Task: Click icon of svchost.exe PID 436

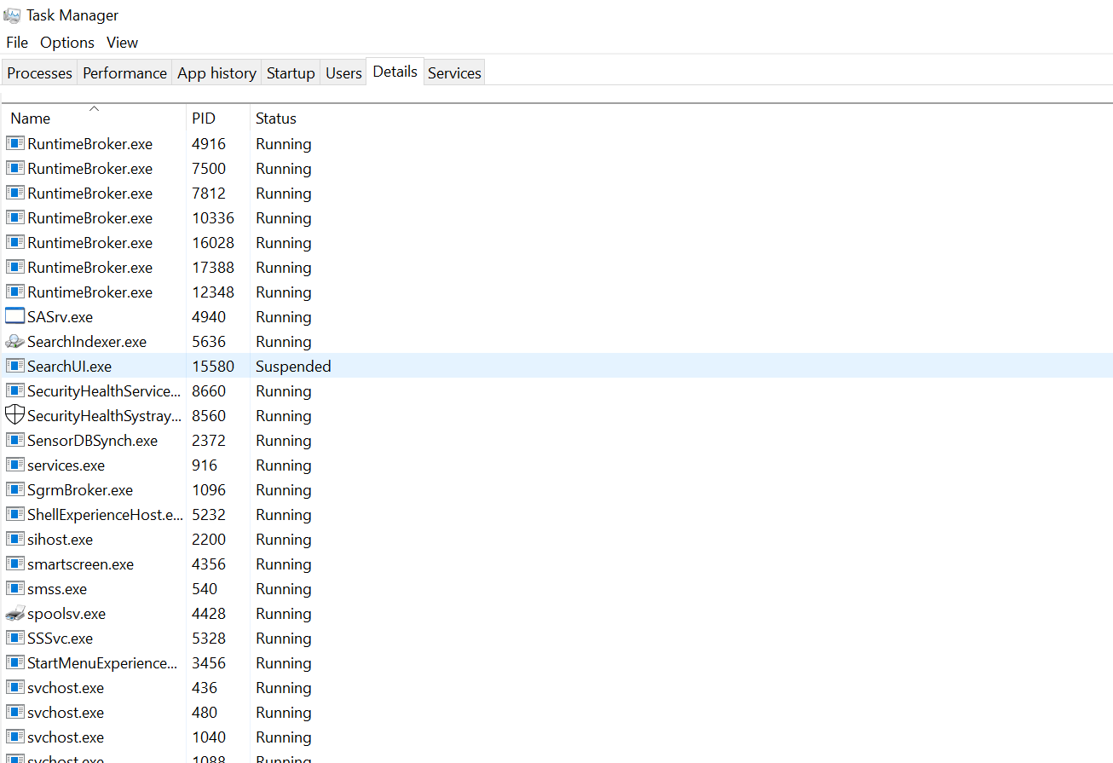Action: [15, 687]
